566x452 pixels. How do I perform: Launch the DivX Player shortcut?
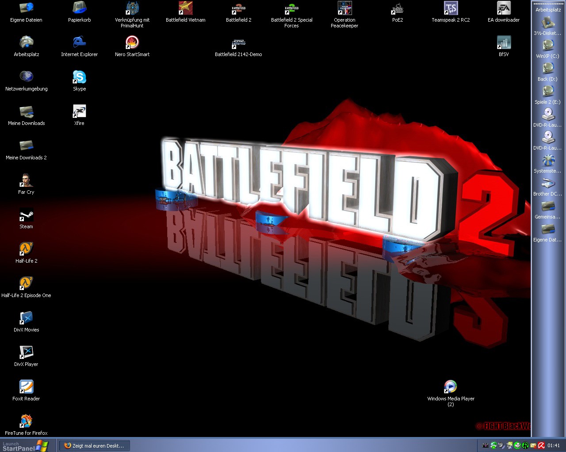click(26, 352)
